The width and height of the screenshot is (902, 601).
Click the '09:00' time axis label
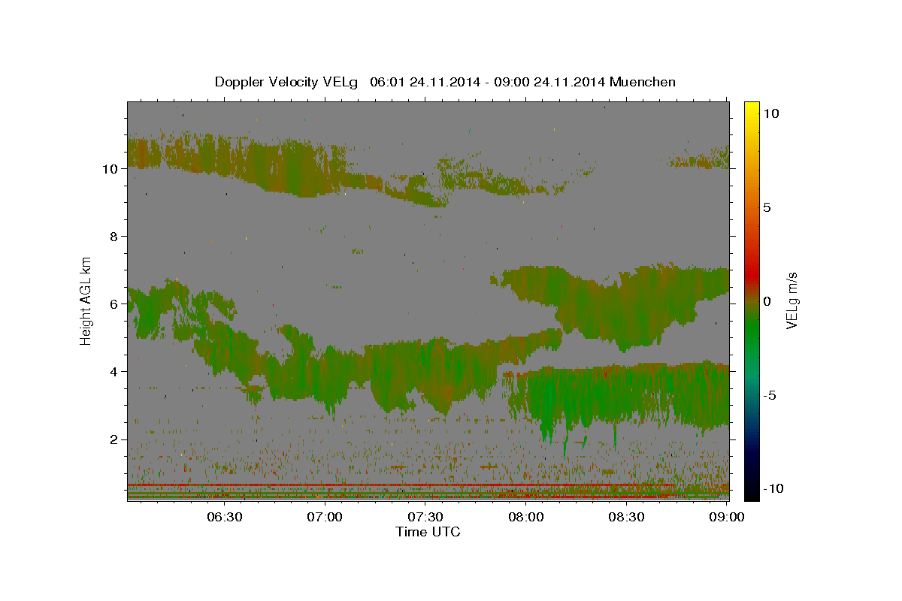pos(727,517)
